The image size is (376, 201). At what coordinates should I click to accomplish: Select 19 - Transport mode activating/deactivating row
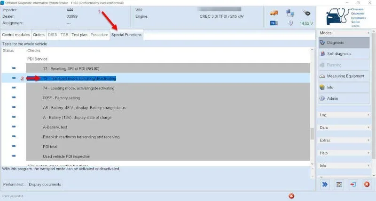[x=156, y=78]
